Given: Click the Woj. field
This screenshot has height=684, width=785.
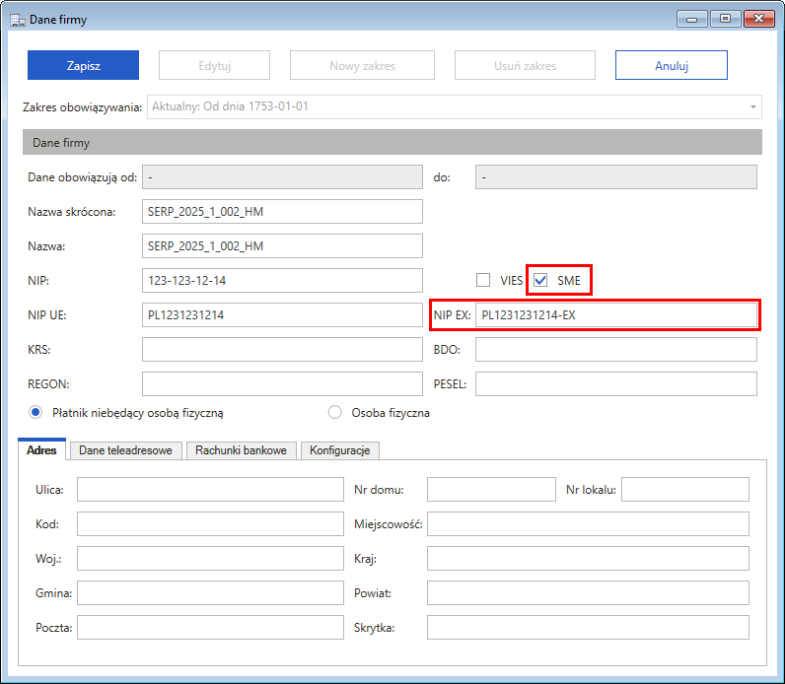Looking at the screenshot, I should [210, 558].
